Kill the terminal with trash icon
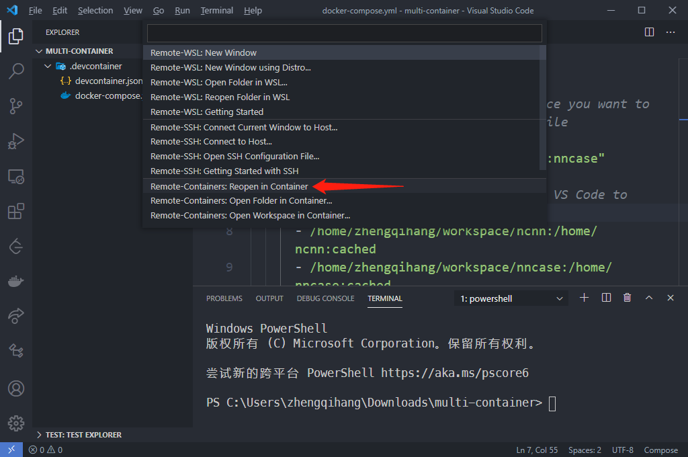The width and height of the screenshot is (688, 457). pyautogui.click(x=628, y=298)
